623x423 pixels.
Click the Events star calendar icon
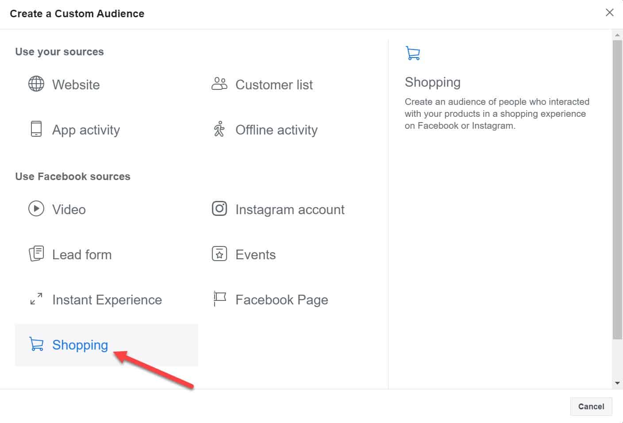[x=219, y=254]
